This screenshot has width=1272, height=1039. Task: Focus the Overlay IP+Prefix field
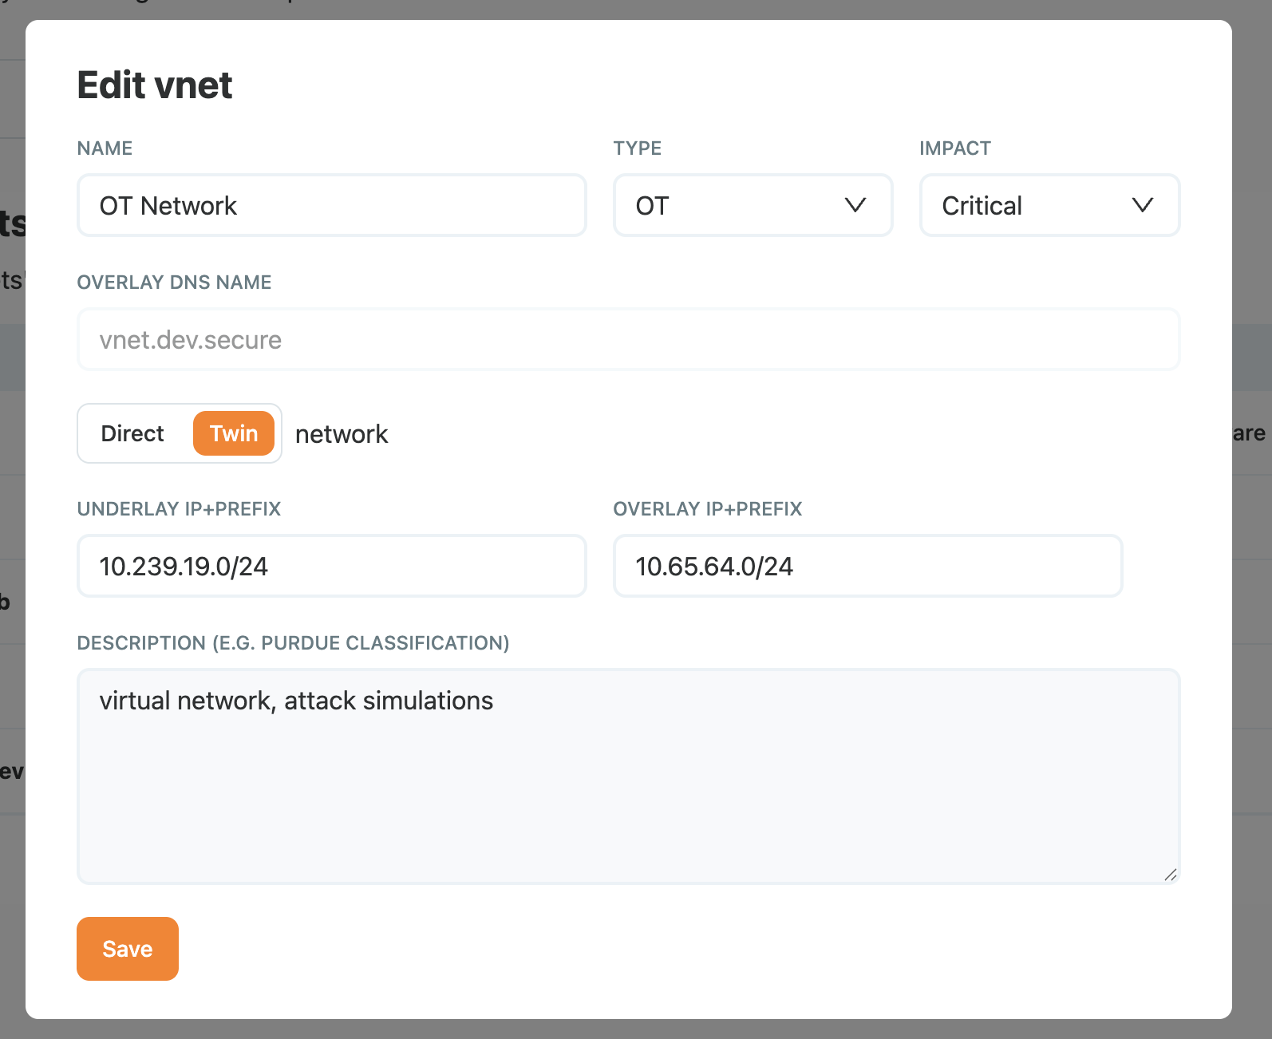coord(867,567)
